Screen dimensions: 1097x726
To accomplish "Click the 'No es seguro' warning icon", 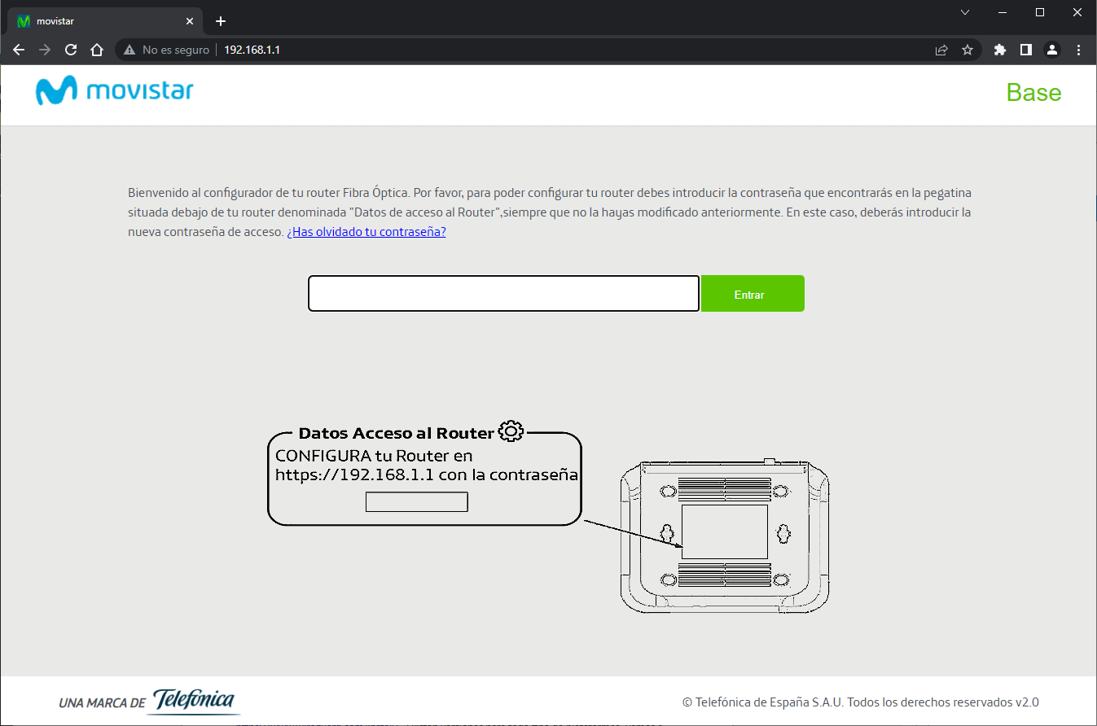I will pyautogui.click(x=129, y=50).
